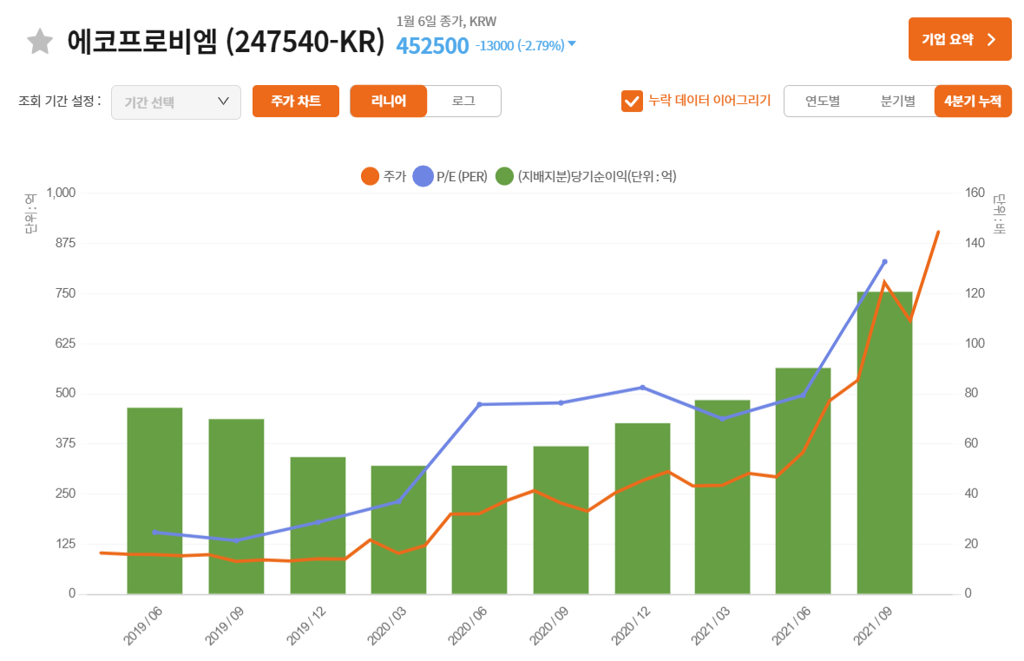Viewport: 1024px width, 661px height.
Task: Click the 2019/12 net income bar
Action: 318,526
